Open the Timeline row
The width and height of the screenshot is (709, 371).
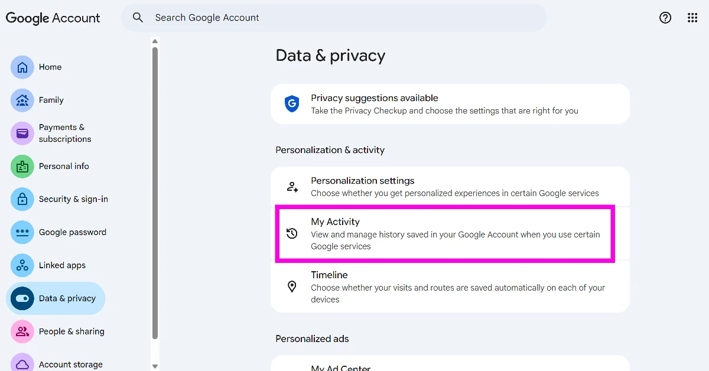(x=450, y=287)
